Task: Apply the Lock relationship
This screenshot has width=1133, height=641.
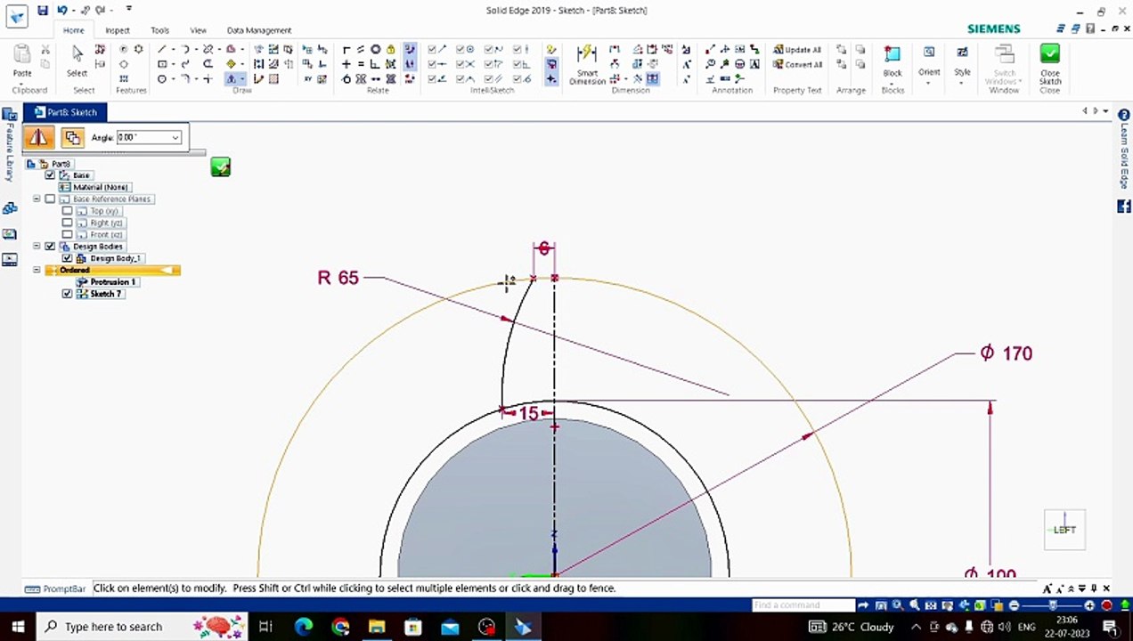Action: (390, 50)
